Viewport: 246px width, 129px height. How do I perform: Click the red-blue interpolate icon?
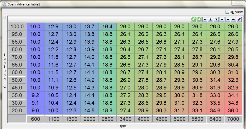[x=239, y=19]
